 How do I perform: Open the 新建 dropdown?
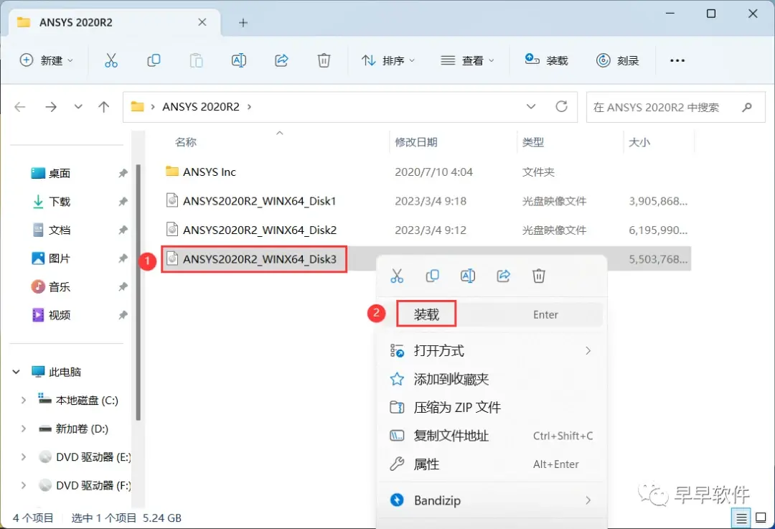(47, 60)
